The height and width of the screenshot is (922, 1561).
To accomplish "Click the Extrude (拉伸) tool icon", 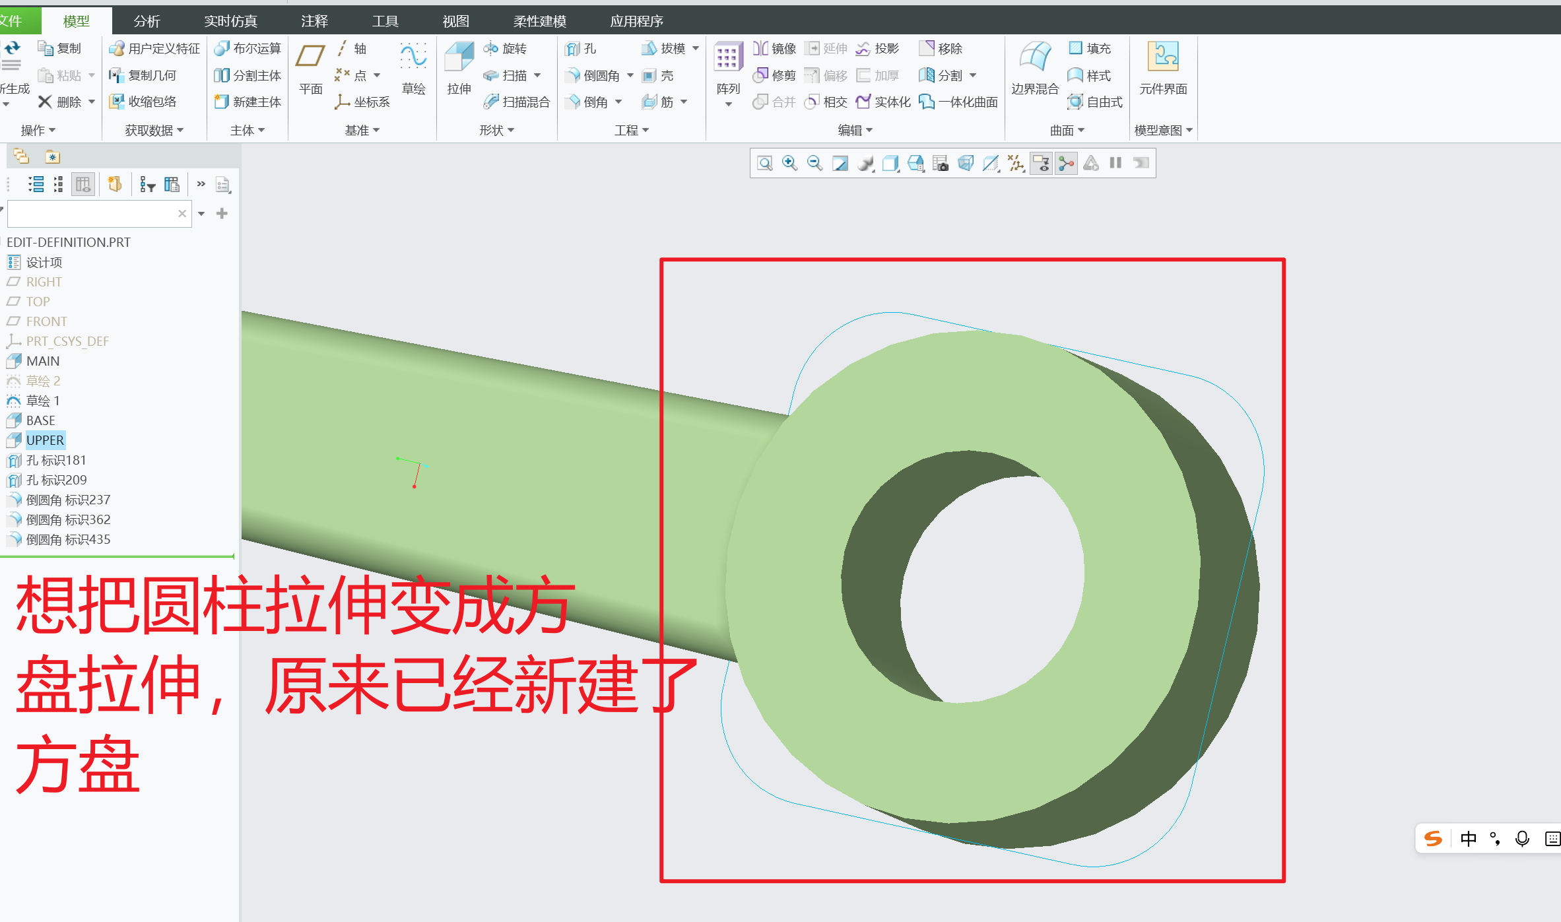I will [x=459, y=58].
